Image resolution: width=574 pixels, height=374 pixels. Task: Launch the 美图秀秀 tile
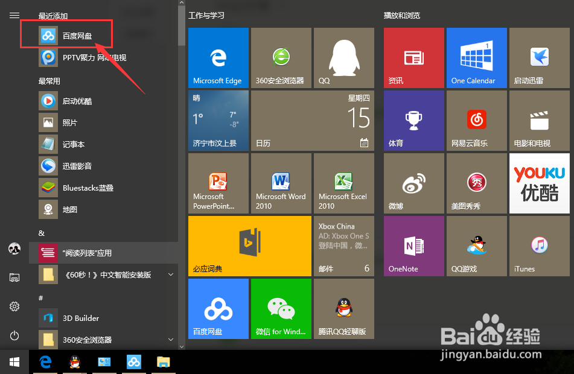477,183
